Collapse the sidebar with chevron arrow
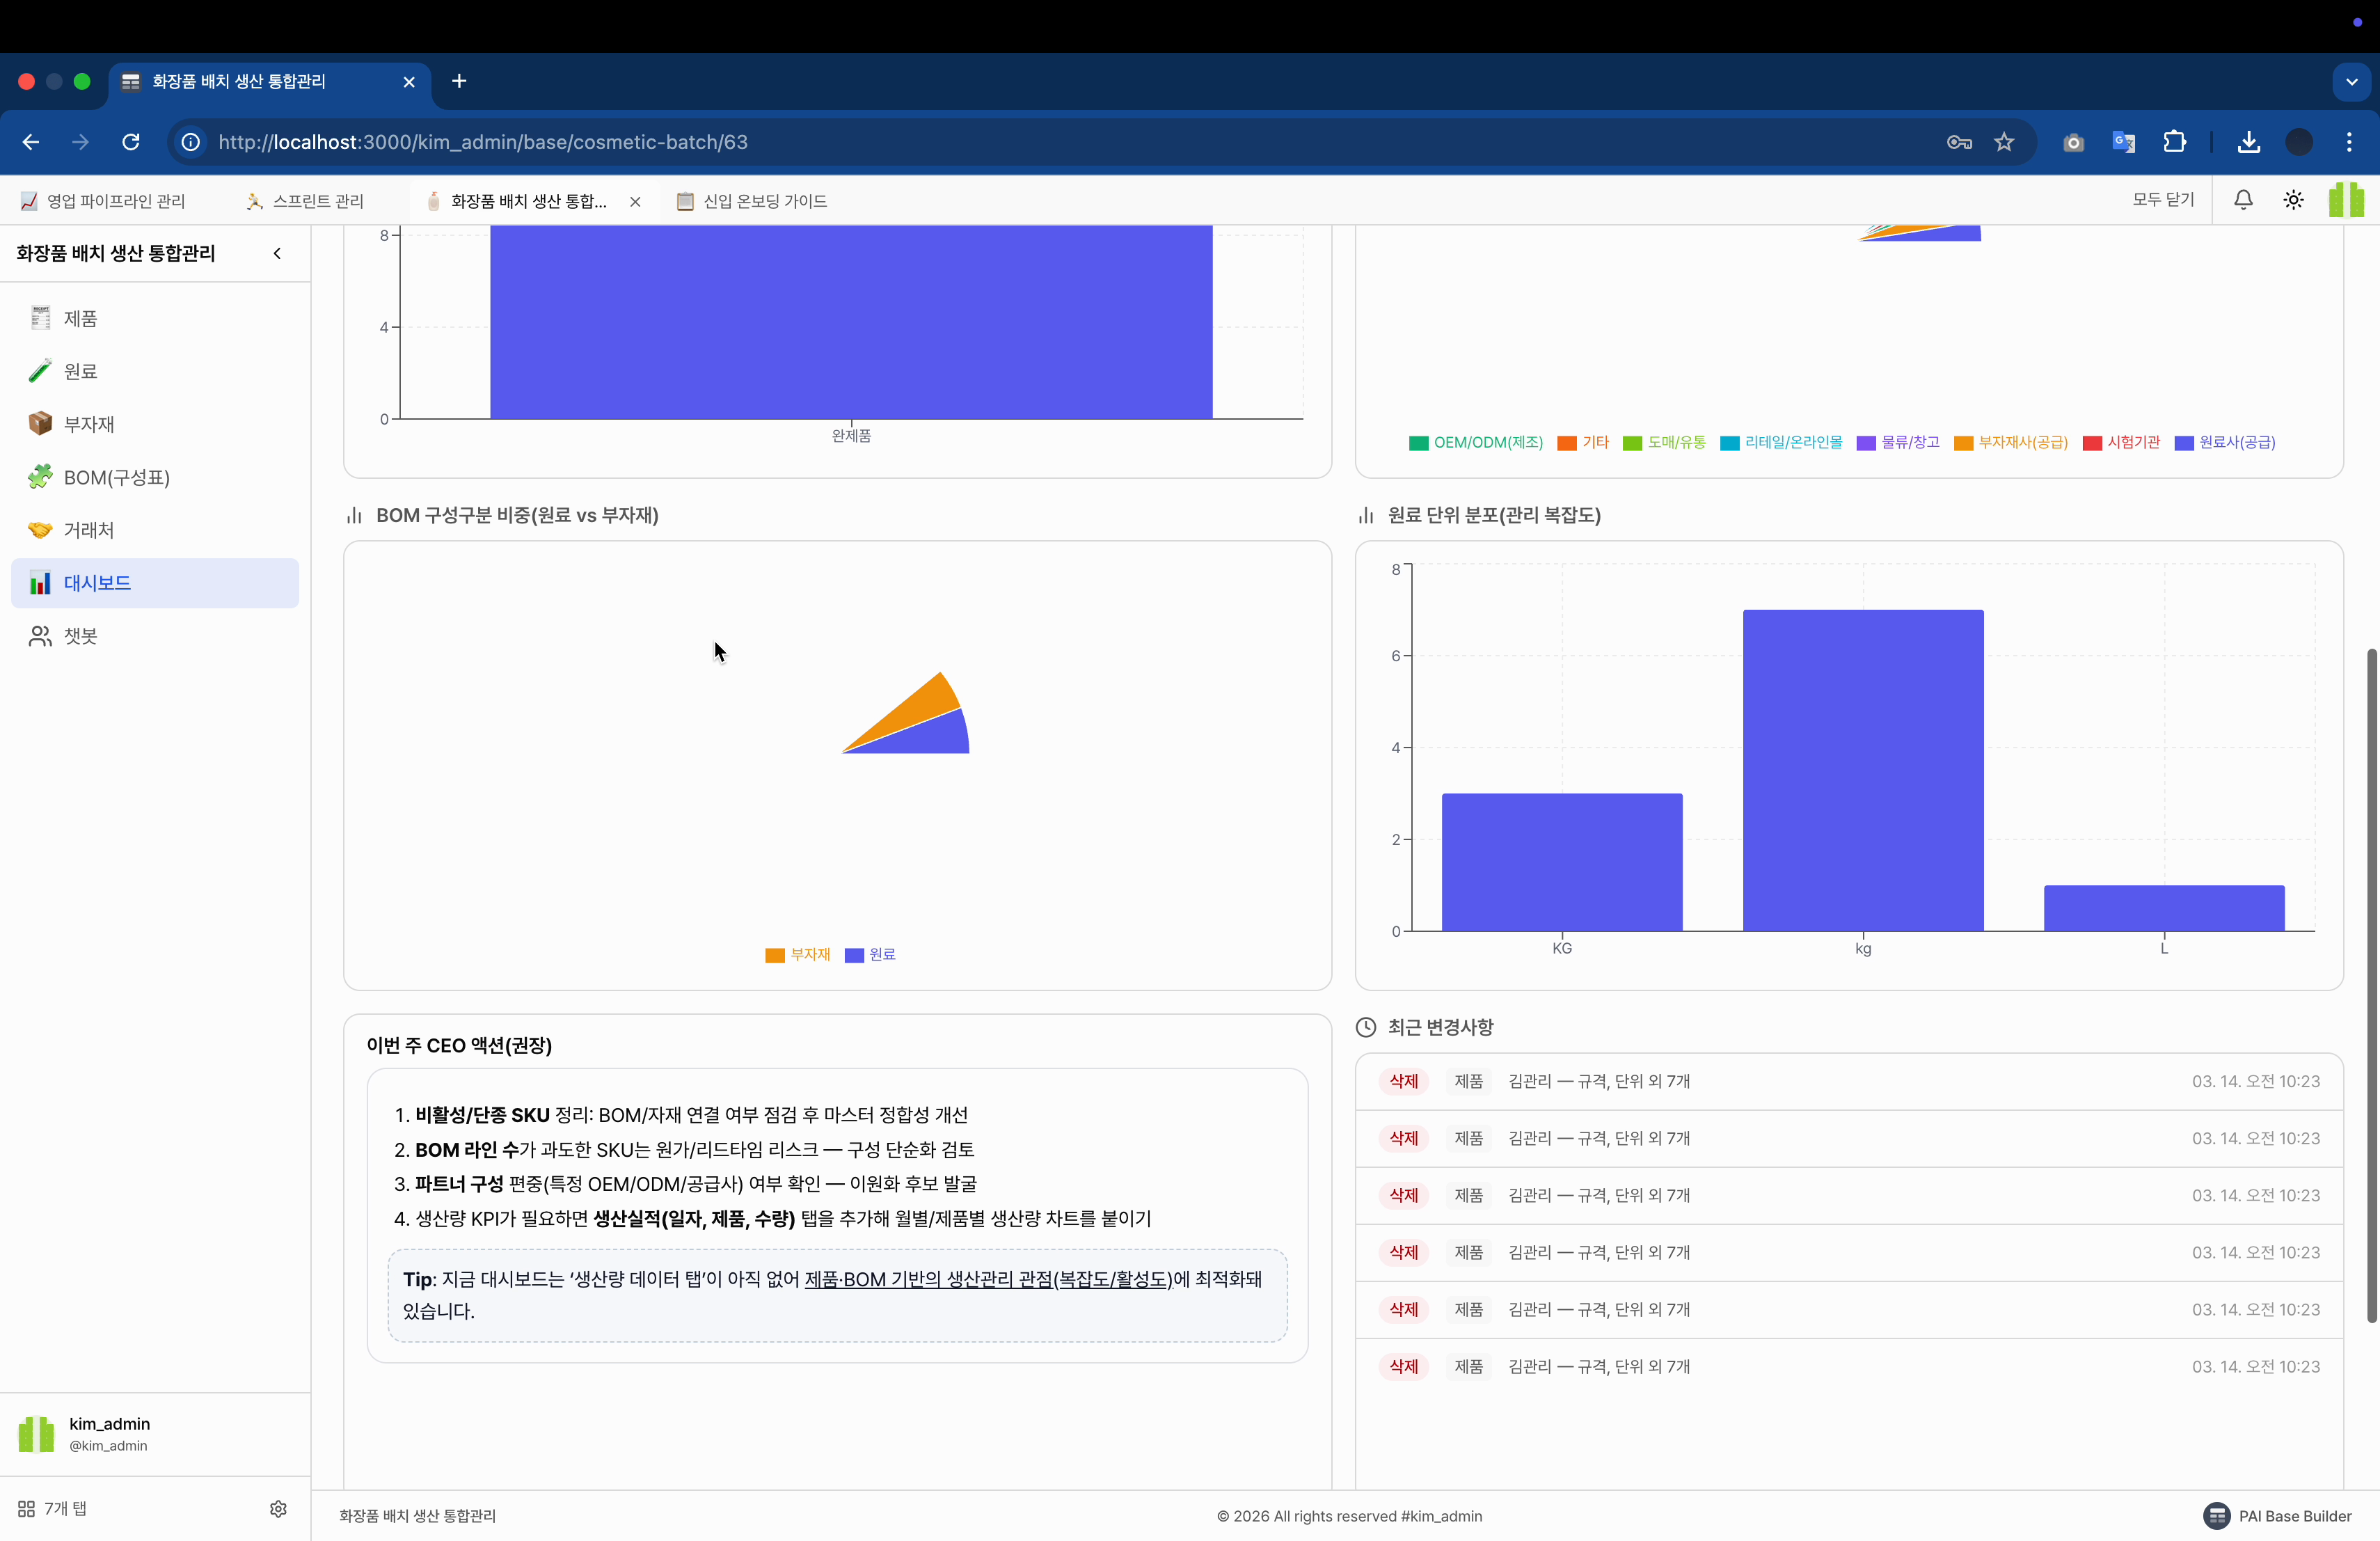The image size is (2380, 1541). 277,253
